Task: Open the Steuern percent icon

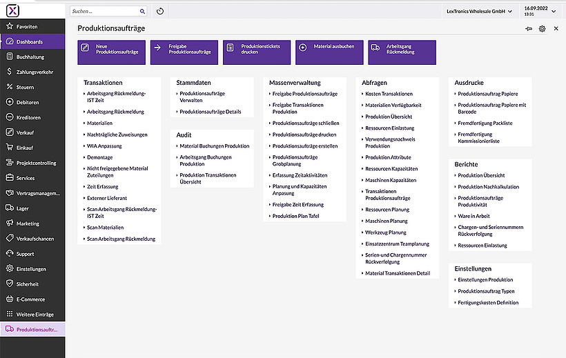Action: [x=10, y=87]
